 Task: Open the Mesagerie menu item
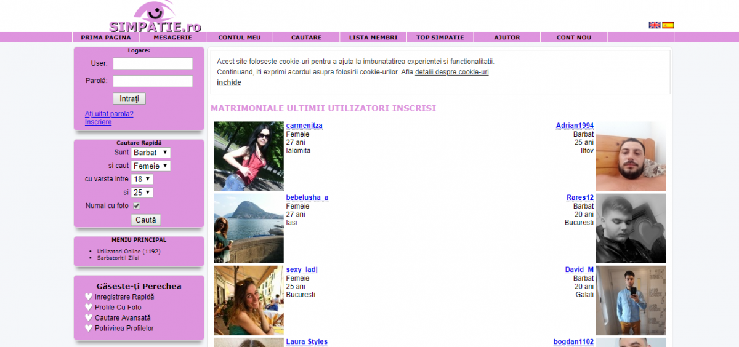point(173,38)
